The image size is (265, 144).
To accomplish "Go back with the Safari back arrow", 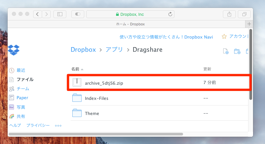I will point(37,14).
